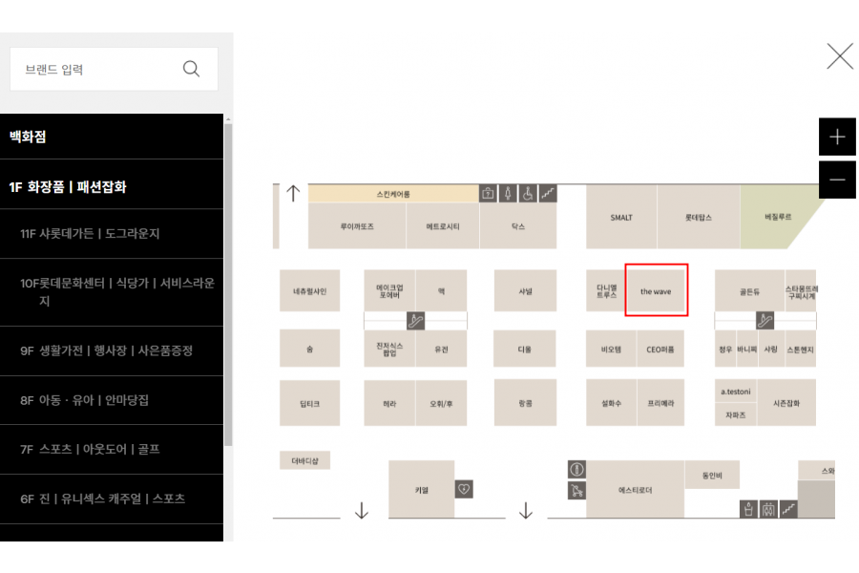859x573 pixels.
Task: Select 11F 샤롯데가든 | 도그라운지 floor
Action: (x=112, y=234)
